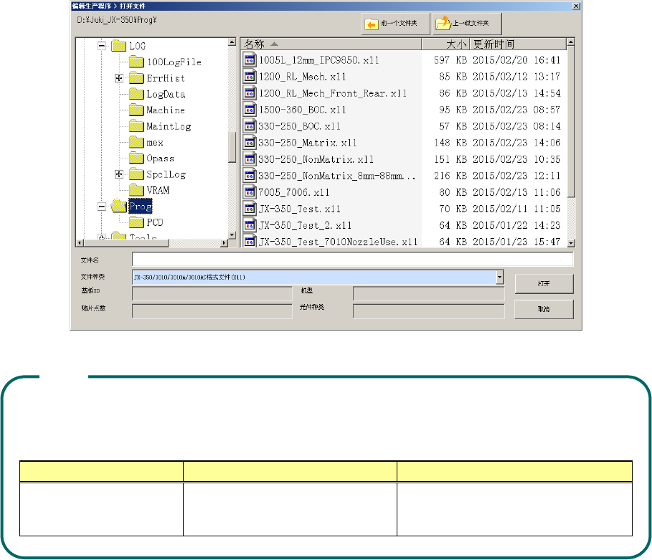Collapse the LOG folder tree node
Screen dimensions: 652x560
pyautogui.click(x=101, y=46)
